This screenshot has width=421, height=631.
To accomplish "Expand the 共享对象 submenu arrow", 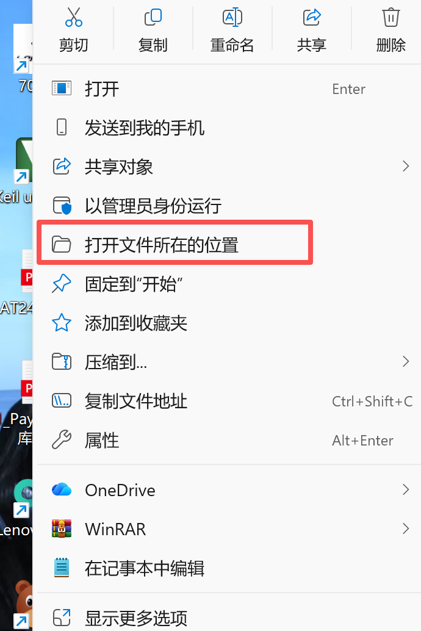I will [406, 166].
